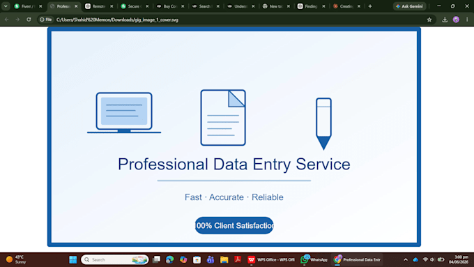474x267 pixels.
Task: Open Windows Start menu
Action: click(73, 260)
